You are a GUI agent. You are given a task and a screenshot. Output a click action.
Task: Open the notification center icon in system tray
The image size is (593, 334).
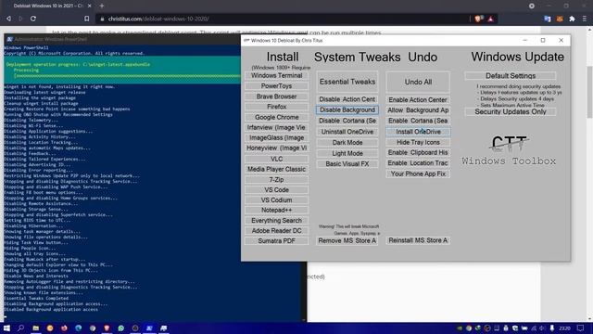[581, 328]
